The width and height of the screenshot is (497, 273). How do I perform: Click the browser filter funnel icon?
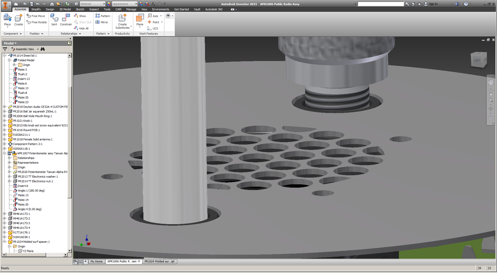point(5,49)
